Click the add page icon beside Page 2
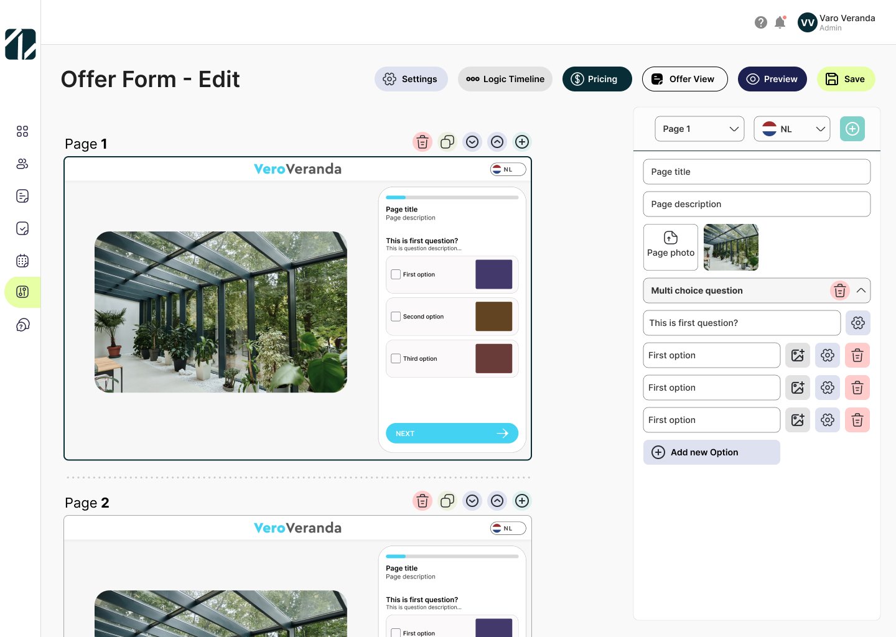896x637 pixels. point(522,501)
